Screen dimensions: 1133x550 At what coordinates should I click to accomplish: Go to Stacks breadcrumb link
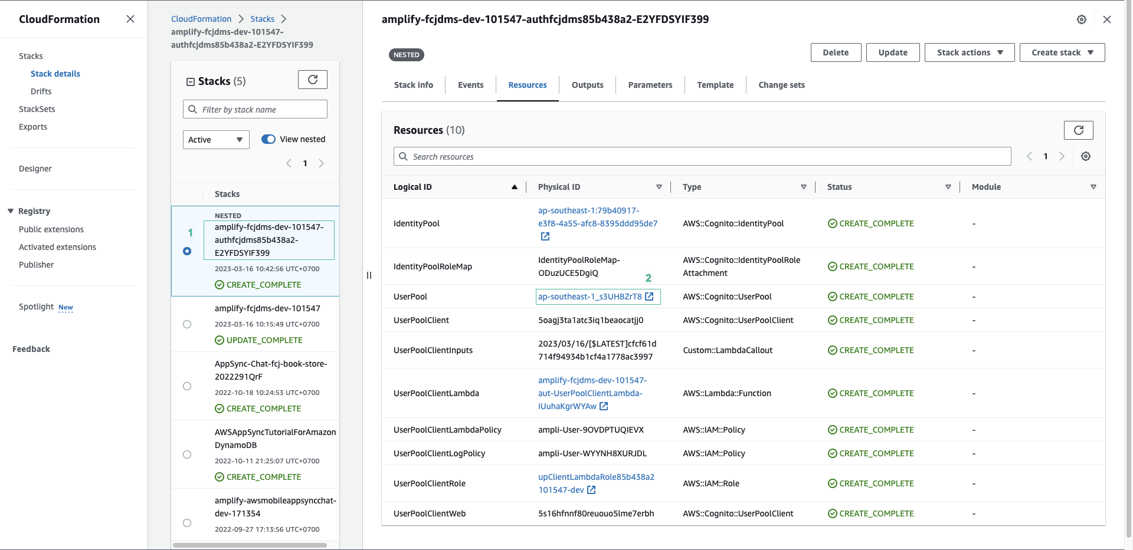pyautogui.click(x=263, y=19)
